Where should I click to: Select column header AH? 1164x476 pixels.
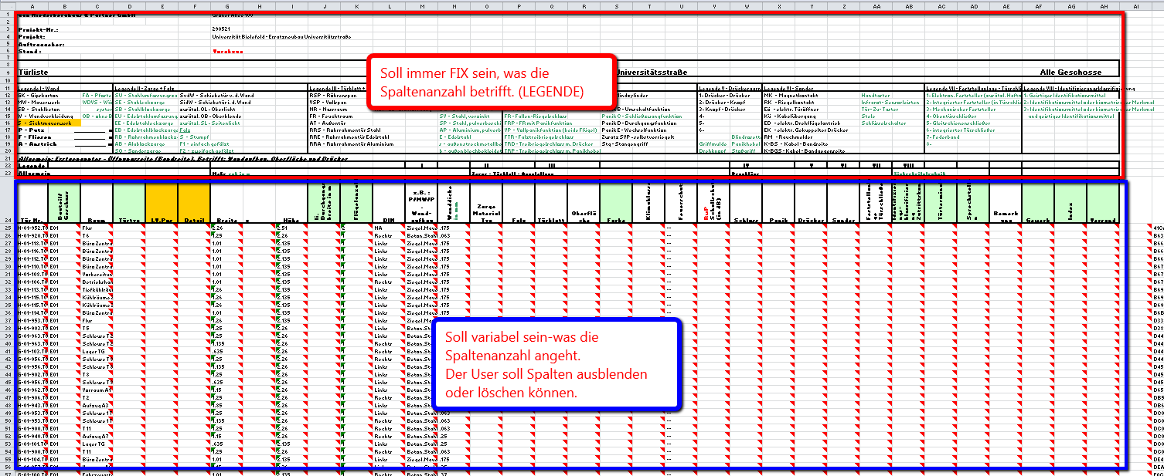pyautogui.click(x=1103, y=5)
